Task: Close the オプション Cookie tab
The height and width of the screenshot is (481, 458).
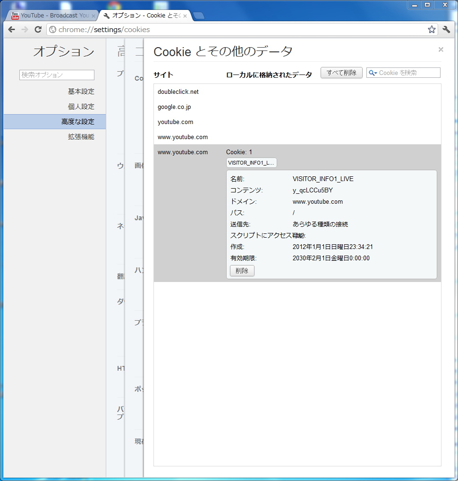Action: coord(185,16)
